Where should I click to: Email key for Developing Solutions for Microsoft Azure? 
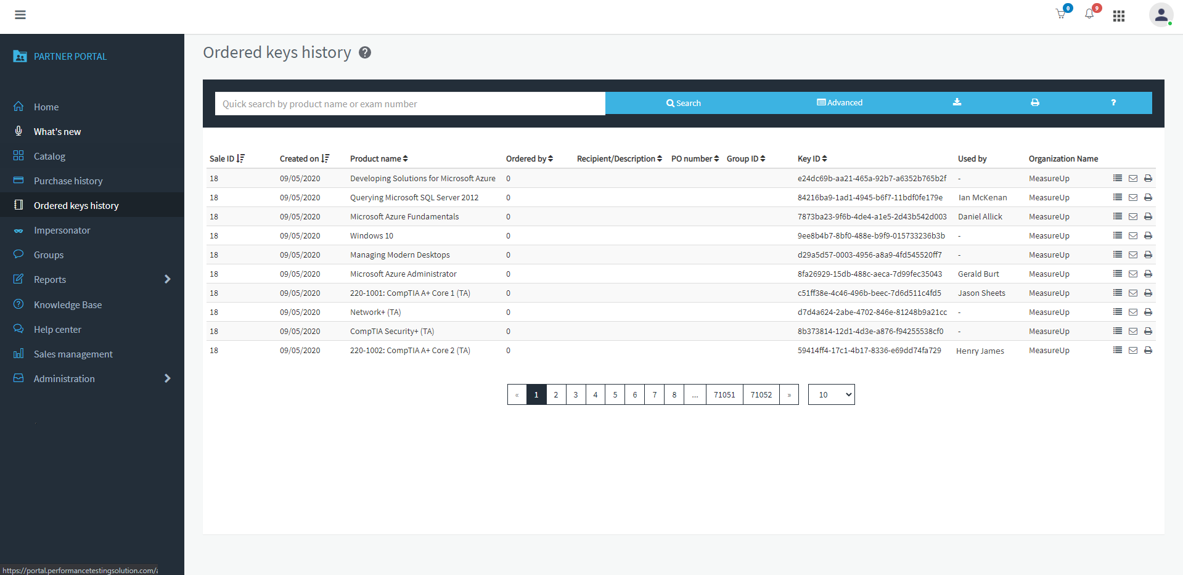[1133, 179]
